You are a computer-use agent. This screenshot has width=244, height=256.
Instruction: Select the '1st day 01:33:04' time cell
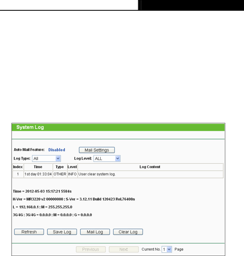(38, 174)
